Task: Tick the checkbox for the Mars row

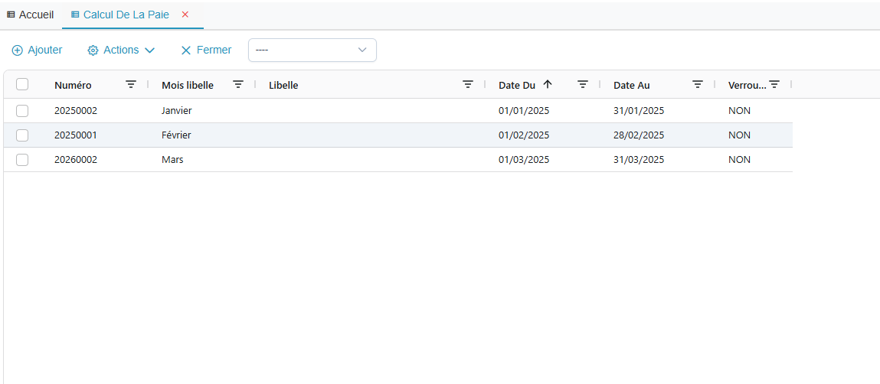Action: (x=22, y=160)
